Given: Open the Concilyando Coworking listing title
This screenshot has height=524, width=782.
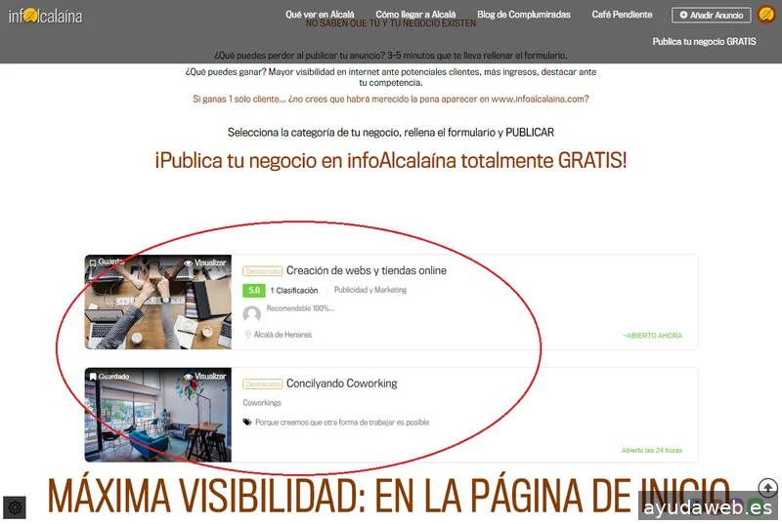Looking at the screenshot, I should [x=341, y=383].
